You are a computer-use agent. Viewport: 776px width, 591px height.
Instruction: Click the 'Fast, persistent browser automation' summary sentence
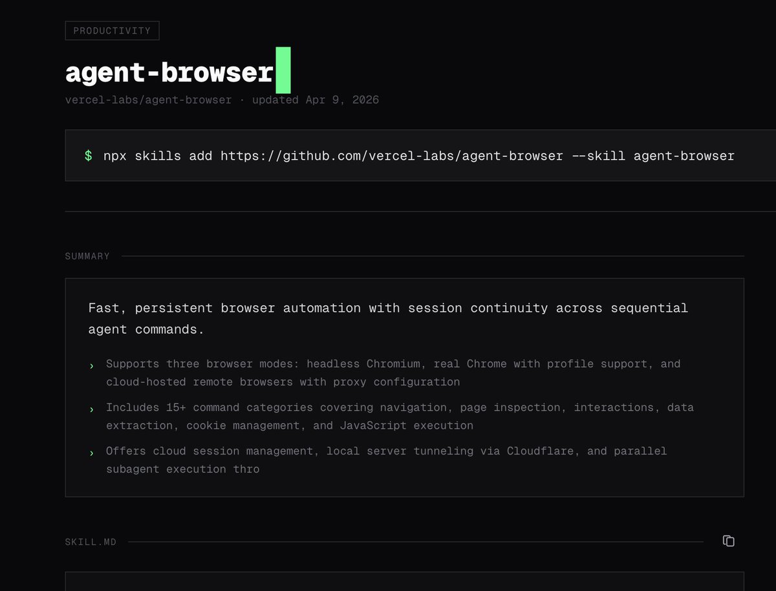click(x=388, y=318)
